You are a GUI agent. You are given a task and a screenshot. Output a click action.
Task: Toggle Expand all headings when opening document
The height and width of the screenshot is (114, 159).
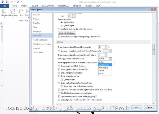(59, 37)
